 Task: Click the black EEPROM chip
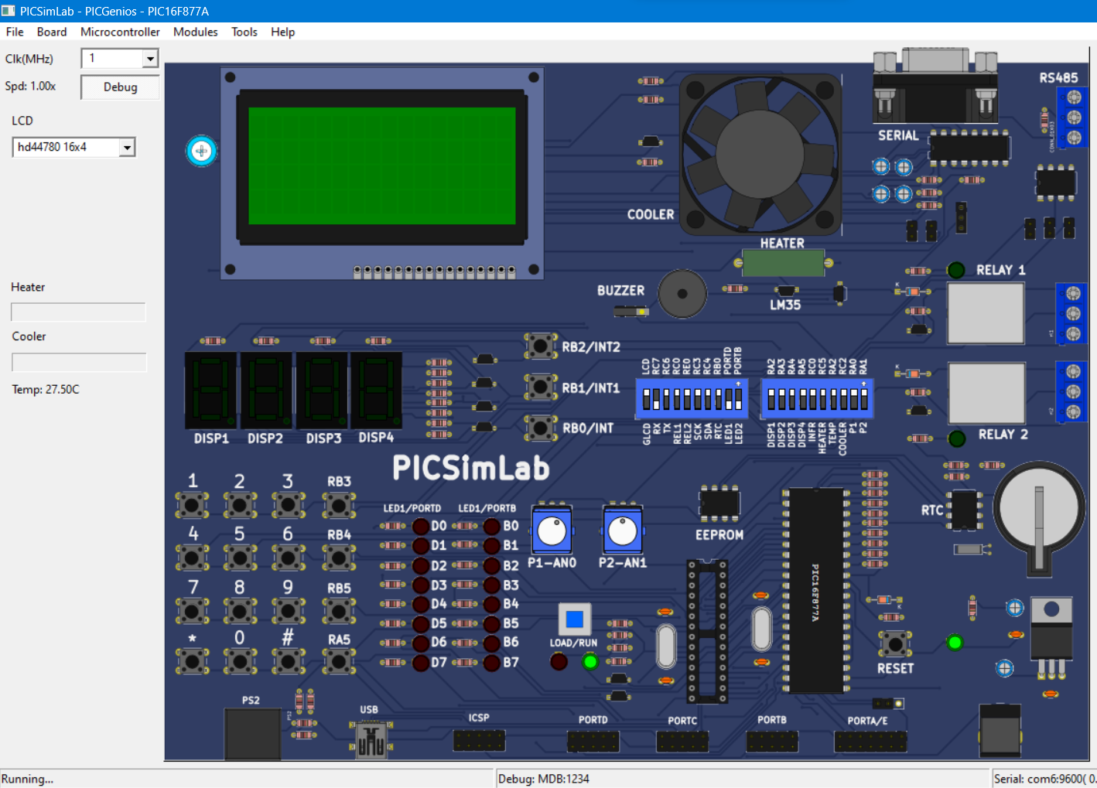(719, 503)
